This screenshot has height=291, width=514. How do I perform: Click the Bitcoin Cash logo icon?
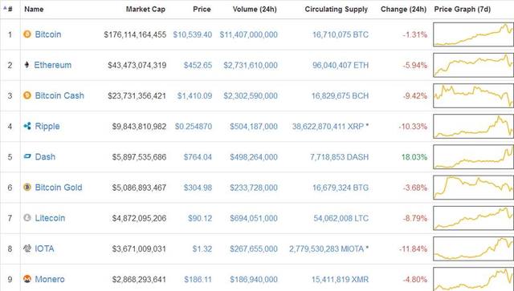[x=27, y=95]
